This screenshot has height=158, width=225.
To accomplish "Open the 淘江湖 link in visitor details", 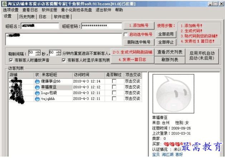I will point(167,154).
